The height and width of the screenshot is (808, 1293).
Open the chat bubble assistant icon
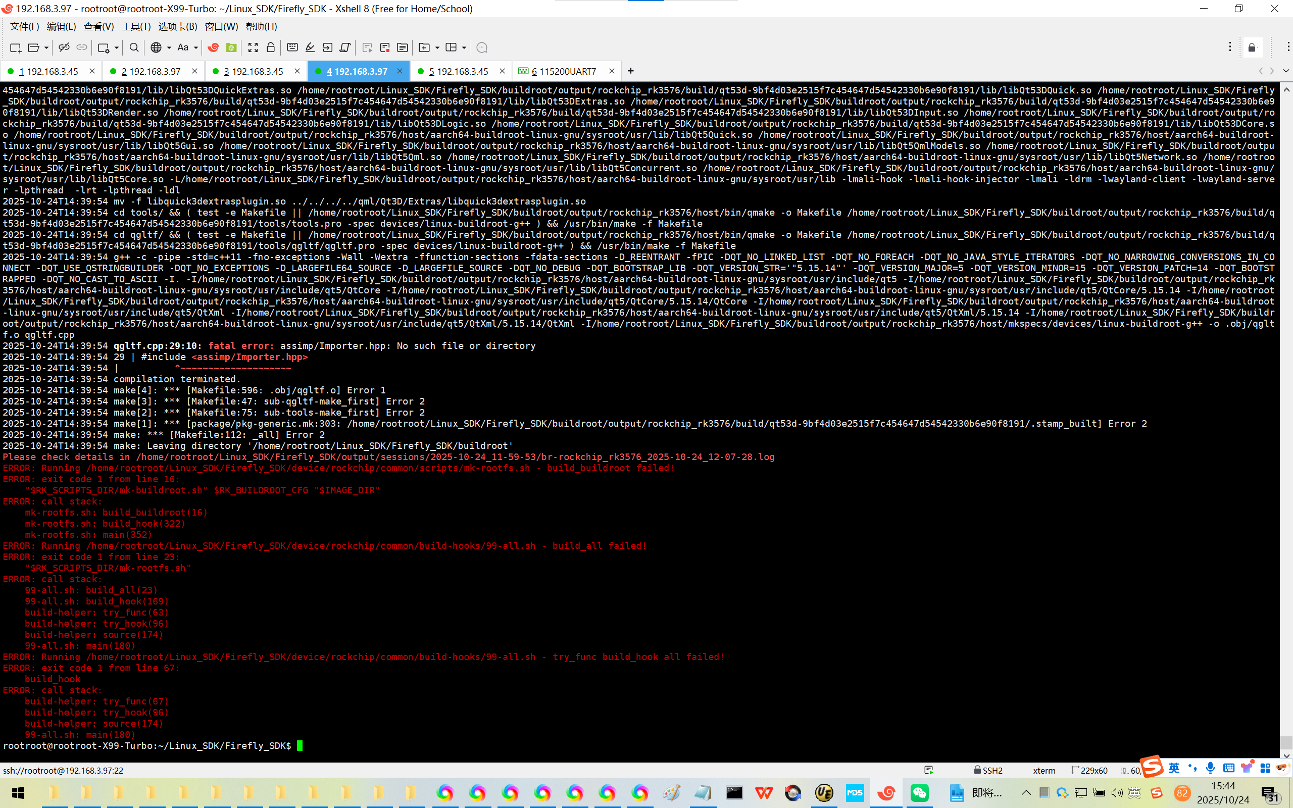482,47
